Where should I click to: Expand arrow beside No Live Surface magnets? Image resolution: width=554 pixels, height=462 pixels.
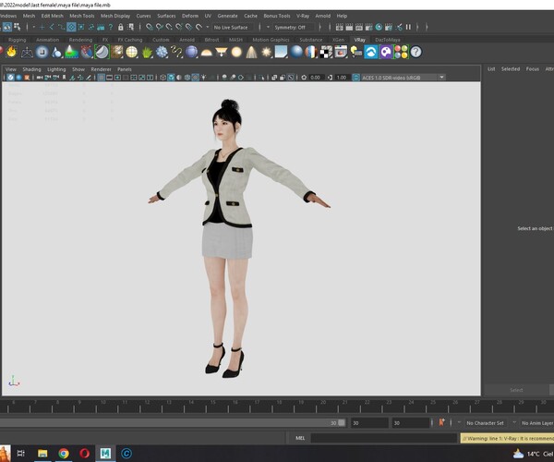(x=208, y=27)
